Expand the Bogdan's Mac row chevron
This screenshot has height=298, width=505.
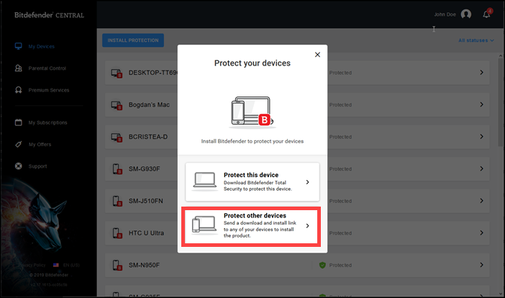(x=481, y=104)
